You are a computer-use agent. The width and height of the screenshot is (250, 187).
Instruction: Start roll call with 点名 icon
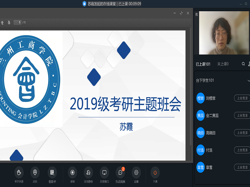(35, 172)
